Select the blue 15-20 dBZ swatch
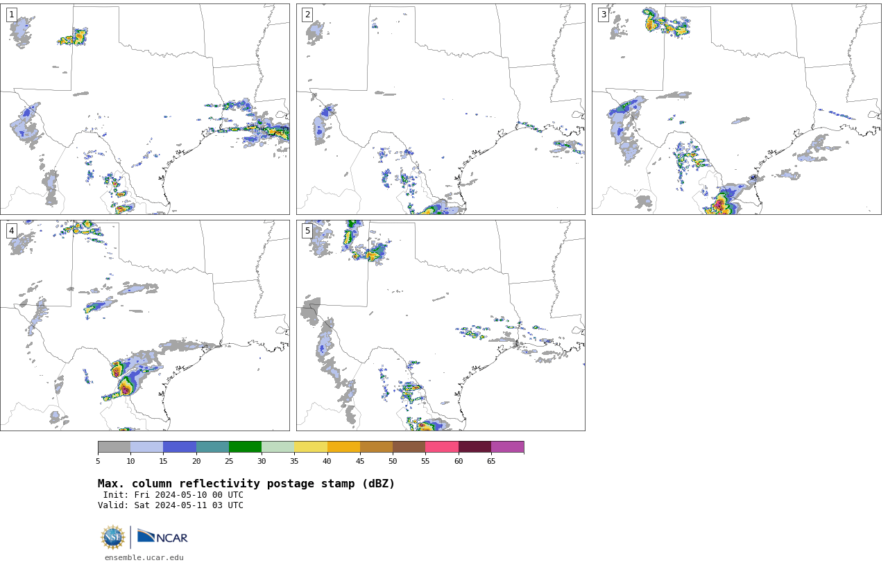 click(x=180, y=446)
